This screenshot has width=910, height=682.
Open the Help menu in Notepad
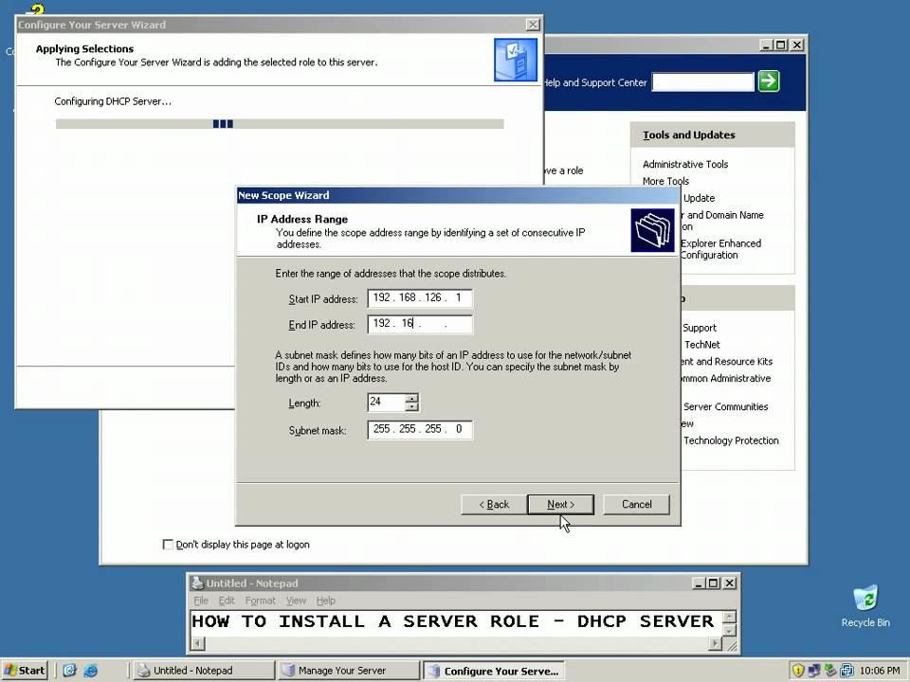pos(325,601)
